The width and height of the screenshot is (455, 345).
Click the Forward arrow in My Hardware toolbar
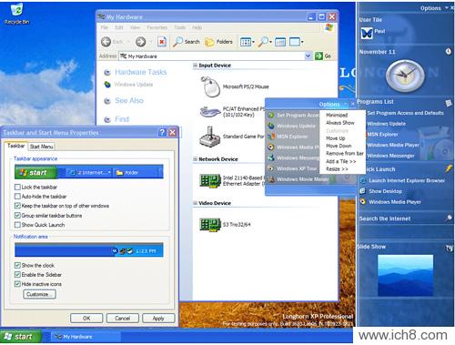click(140, 42)
